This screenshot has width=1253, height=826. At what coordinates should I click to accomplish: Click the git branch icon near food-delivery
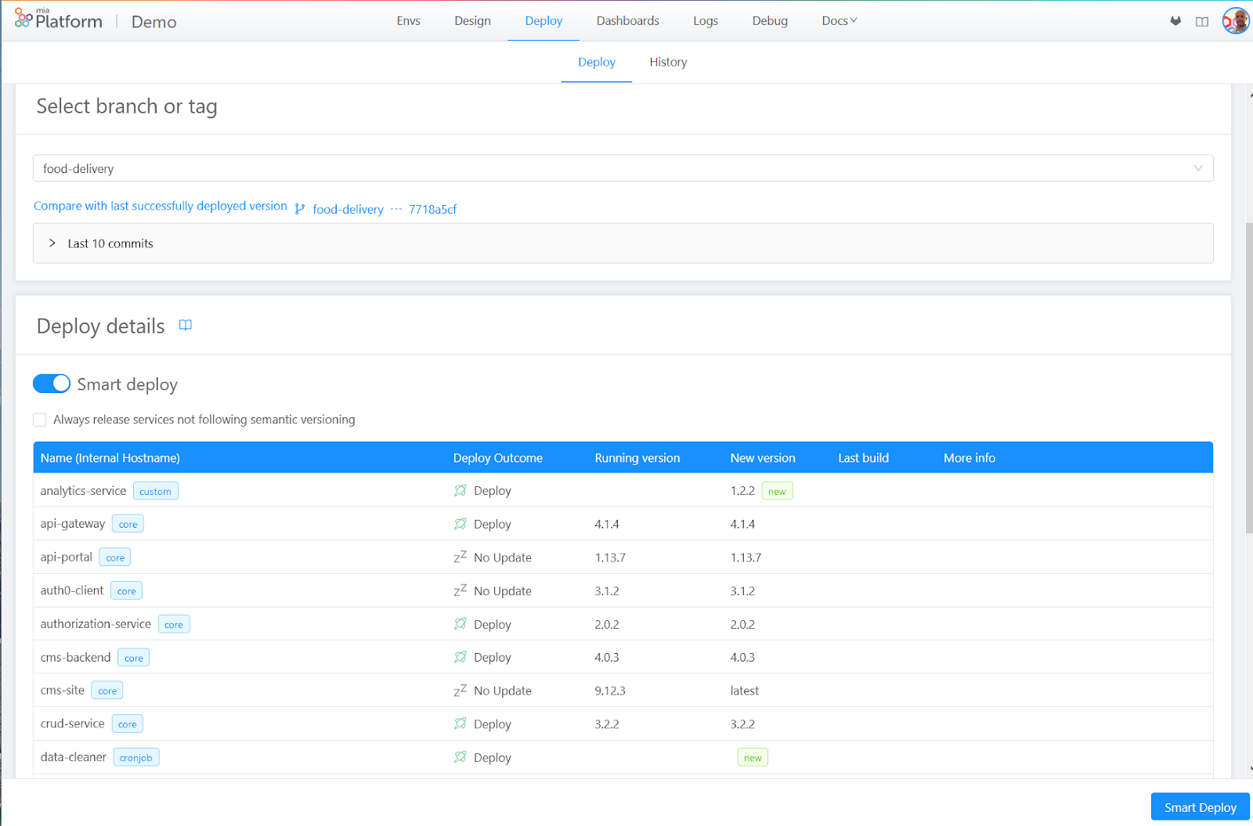[300, 208]
